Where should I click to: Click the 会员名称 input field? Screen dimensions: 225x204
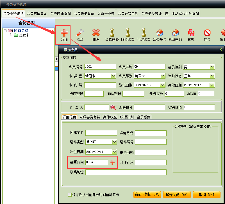pos(149,67)
